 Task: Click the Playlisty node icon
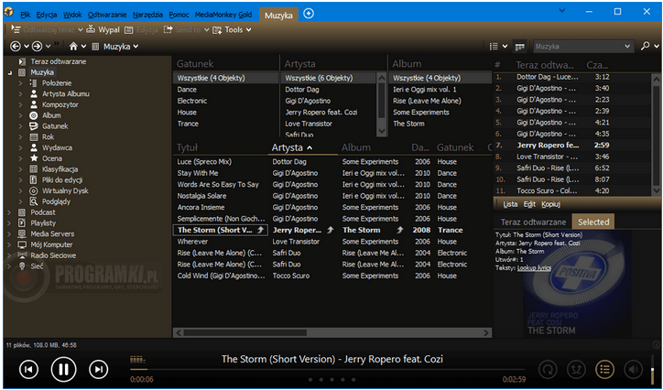(x=22, y=223)
